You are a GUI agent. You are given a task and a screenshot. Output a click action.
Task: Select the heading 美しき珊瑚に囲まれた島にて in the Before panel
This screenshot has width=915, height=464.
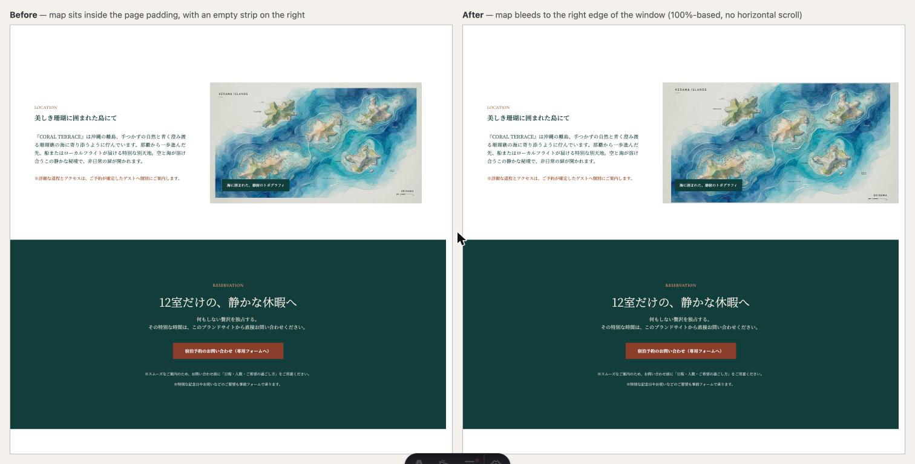(x=76, y=118)
